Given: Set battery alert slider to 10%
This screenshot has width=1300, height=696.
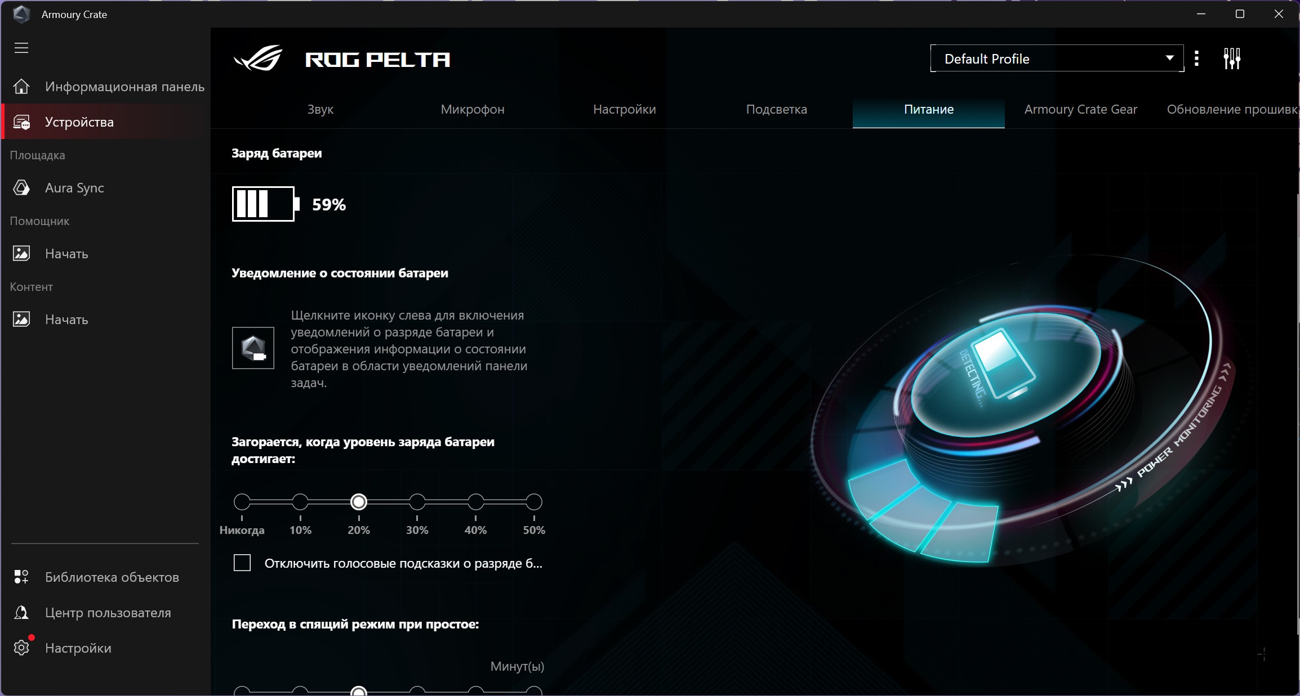Looking at the screenshot, I should 300,501.
